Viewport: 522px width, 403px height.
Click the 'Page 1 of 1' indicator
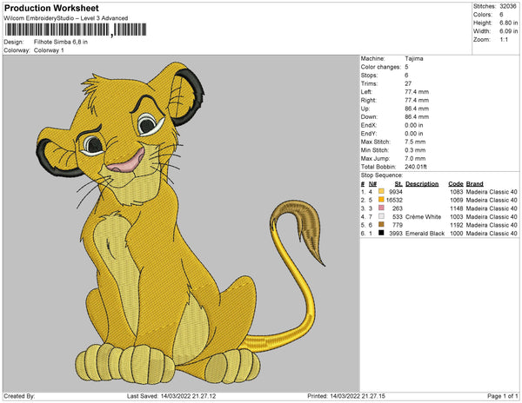coord(502,396)
